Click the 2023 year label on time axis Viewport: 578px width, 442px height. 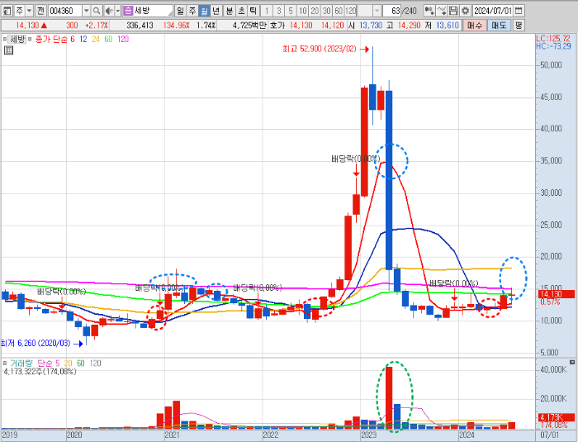pyautogui.click(x=368, y=435)
